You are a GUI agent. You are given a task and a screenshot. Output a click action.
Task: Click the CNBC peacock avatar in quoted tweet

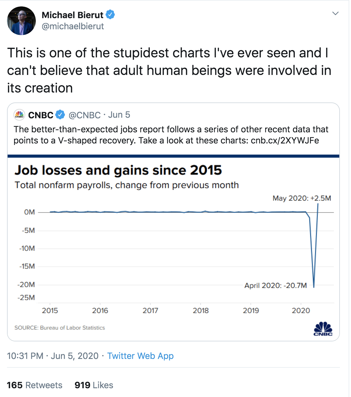[19, 115]
